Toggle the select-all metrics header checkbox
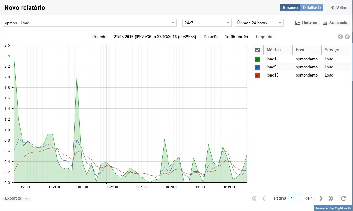 (x=258, y=50)
